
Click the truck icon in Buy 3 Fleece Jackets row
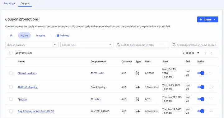pos(138,111)
